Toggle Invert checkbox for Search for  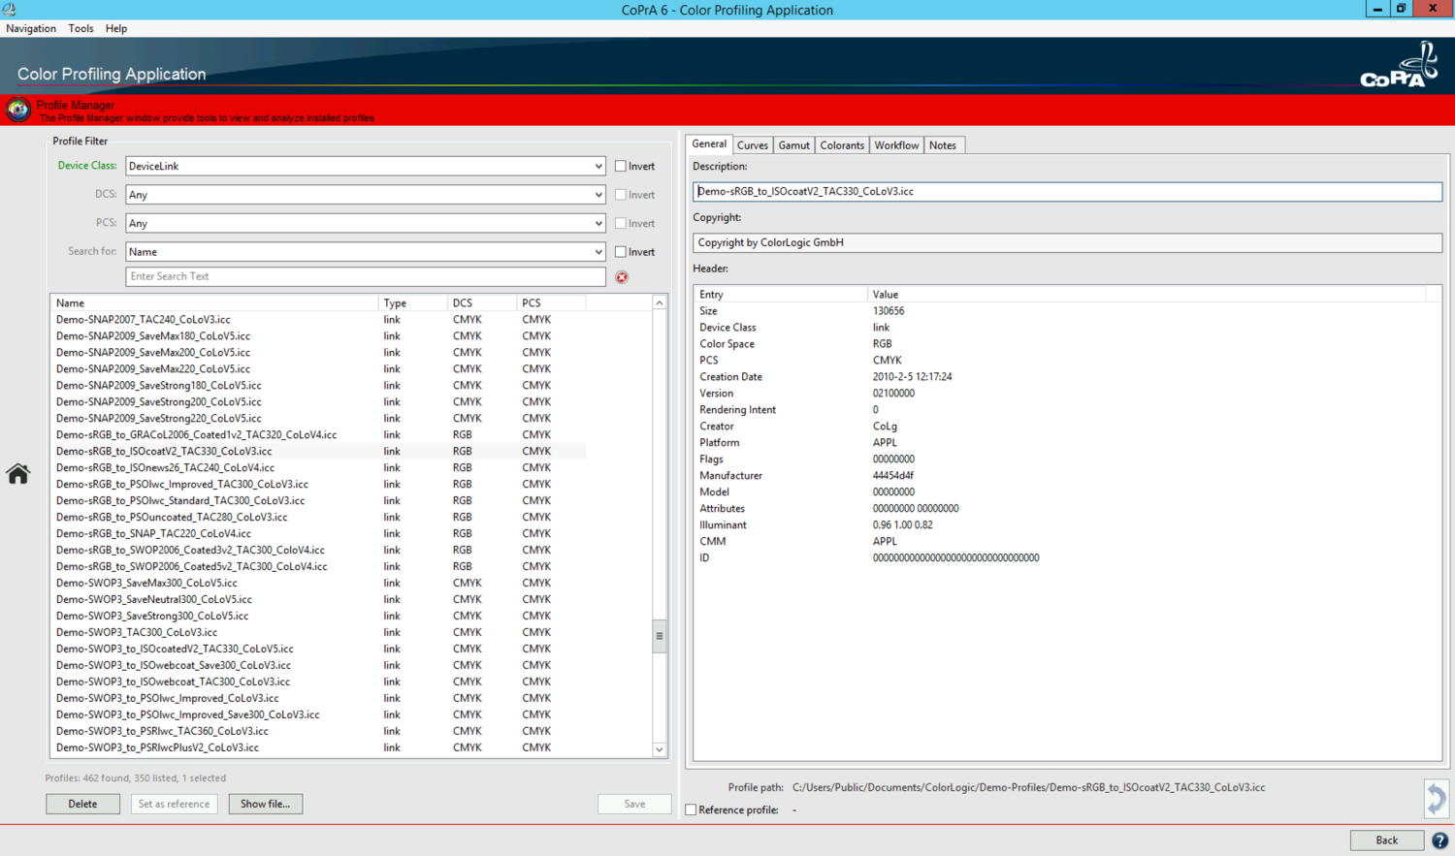621,252
